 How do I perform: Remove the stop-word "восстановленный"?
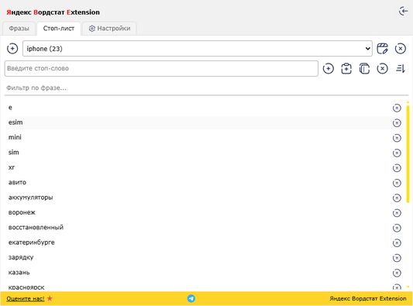(x=397, y=228)
